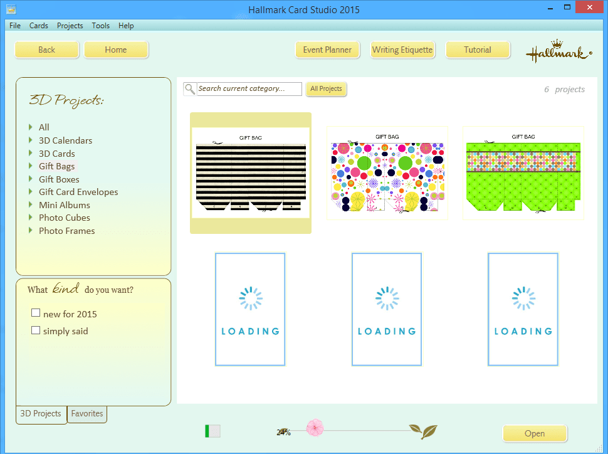The width and height of the screenshot is (608, 454).
Task: Select the colorful dots gift bag thumbnail
Action: point(387,173)
